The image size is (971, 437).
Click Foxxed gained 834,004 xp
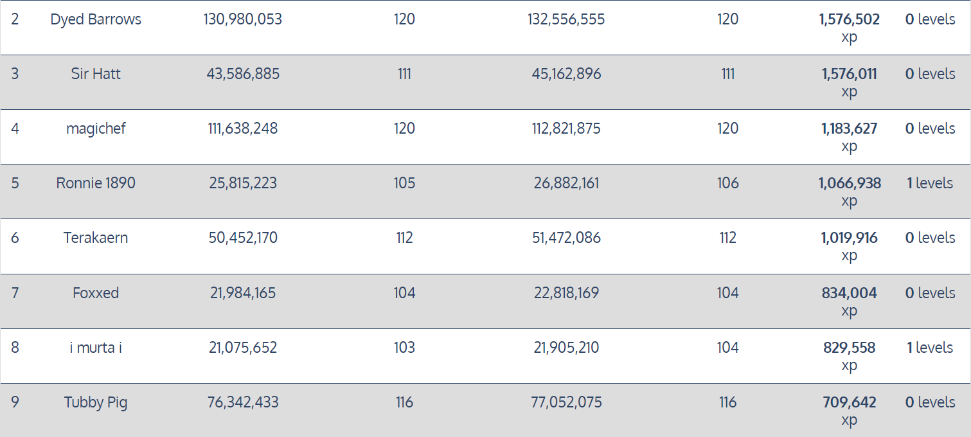pos(849,301)
